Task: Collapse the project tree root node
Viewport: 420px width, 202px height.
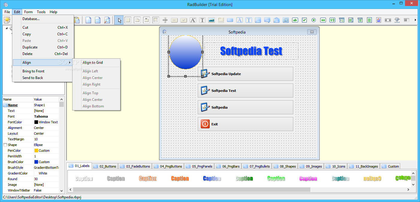Action: [x=6, y=28]
